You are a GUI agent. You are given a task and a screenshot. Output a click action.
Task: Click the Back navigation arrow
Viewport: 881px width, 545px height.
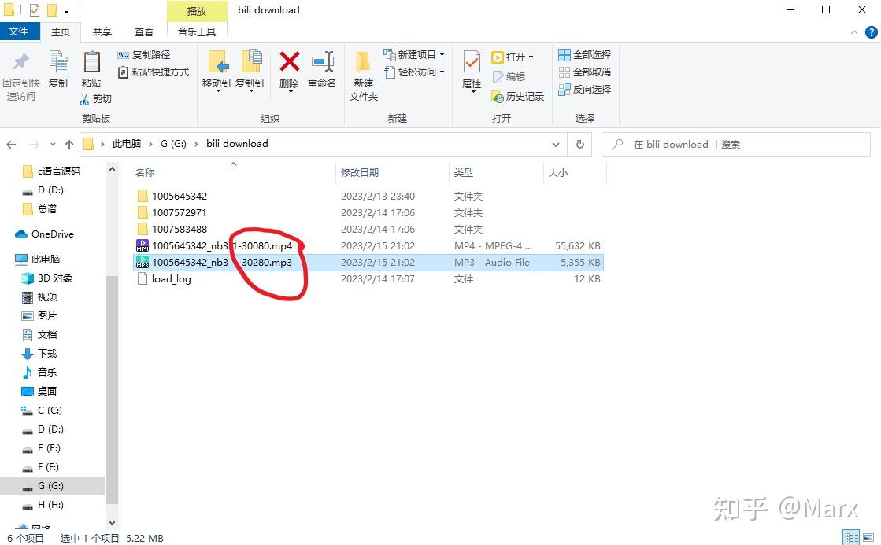pos(11,145)
